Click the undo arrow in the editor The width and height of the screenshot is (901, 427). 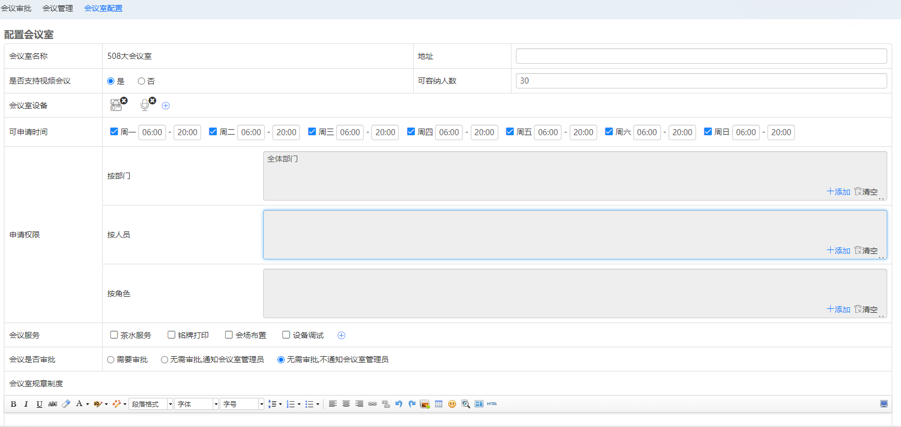(399, 404)
